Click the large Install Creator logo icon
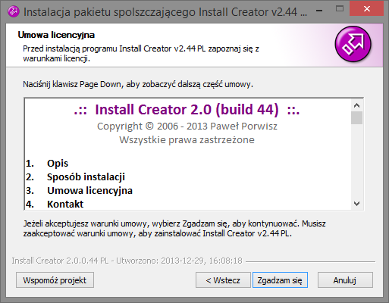Viewport: 389px width, 303px height. click(x=353, y=44)
